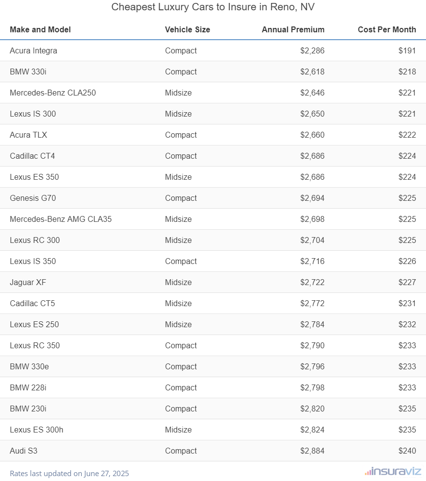
Task: Sort by Vehicle Size column header
Action: (x=188, y=29)
